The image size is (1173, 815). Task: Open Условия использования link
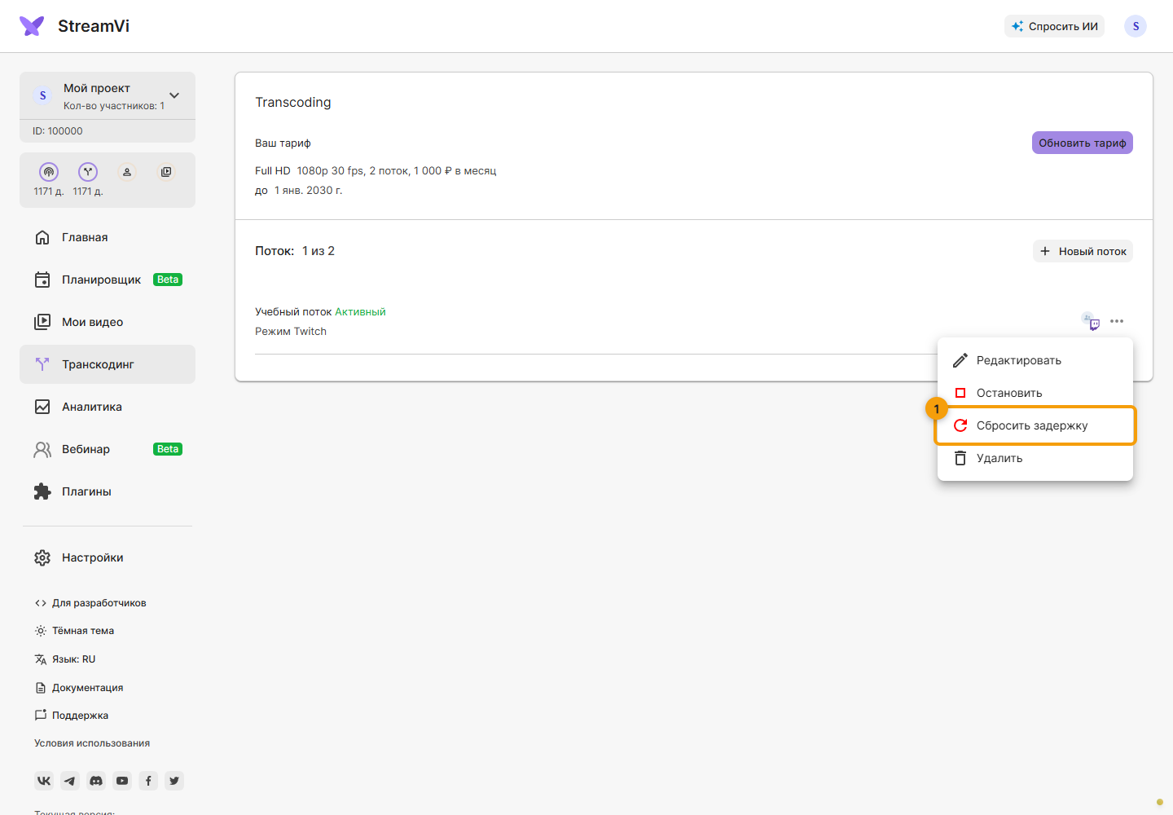point(92,743)
